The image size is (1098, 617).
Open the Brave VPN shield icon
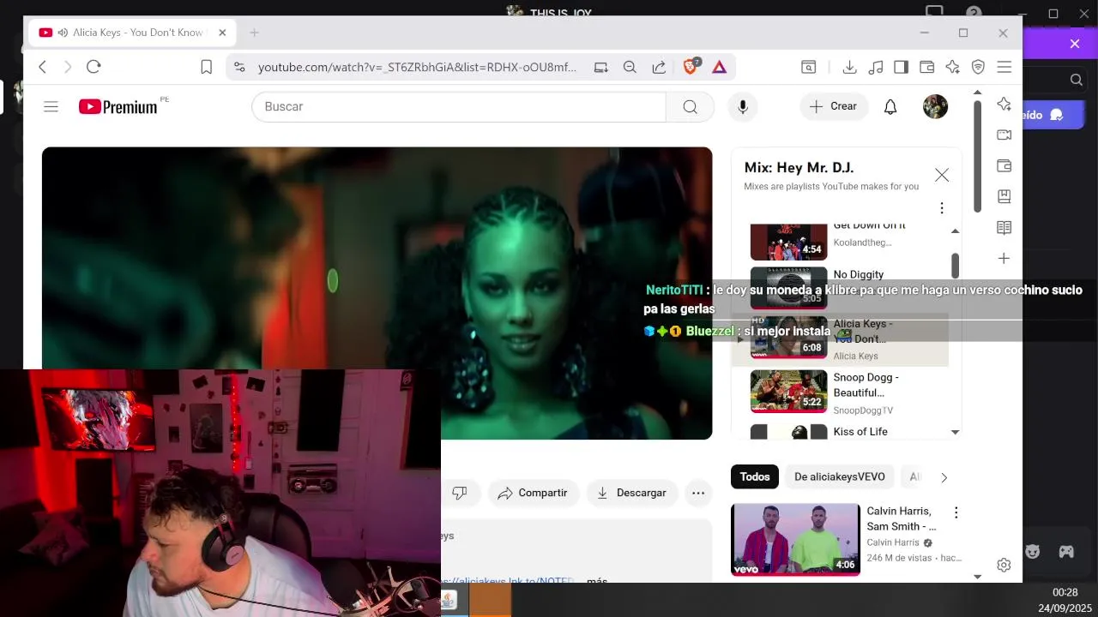point(978,67)
